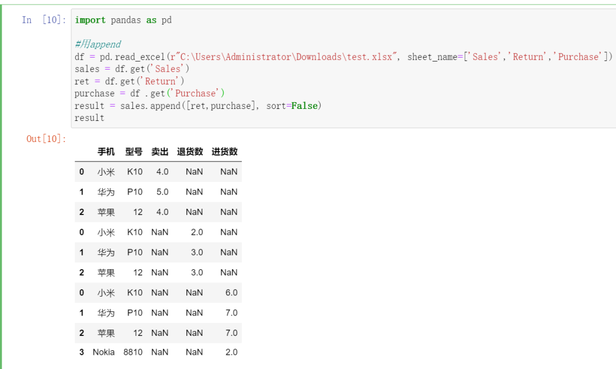Viewport: 616px width, 369px height.
Task: Click the final 'result' line in the cell
Action: 90,118
